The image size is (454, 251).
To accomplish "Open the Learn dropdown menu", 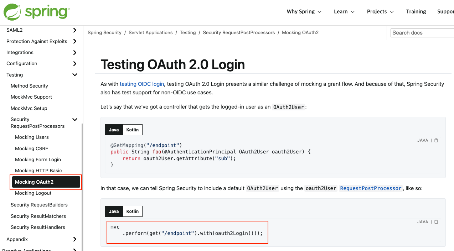I will click(344, 11).
